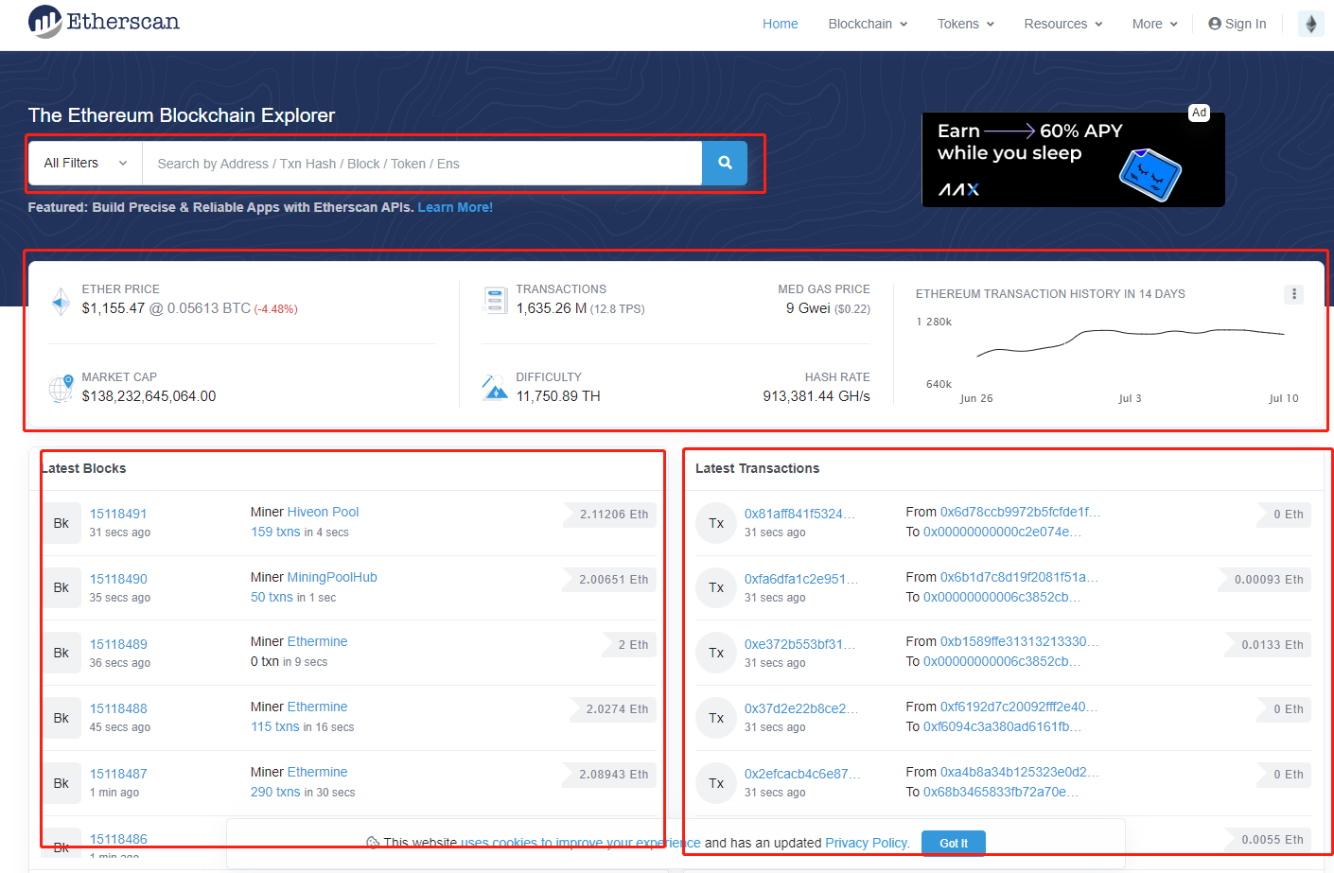Click Sign In
Screen dimensions: 1334x873
click(x=1237, y=24)
